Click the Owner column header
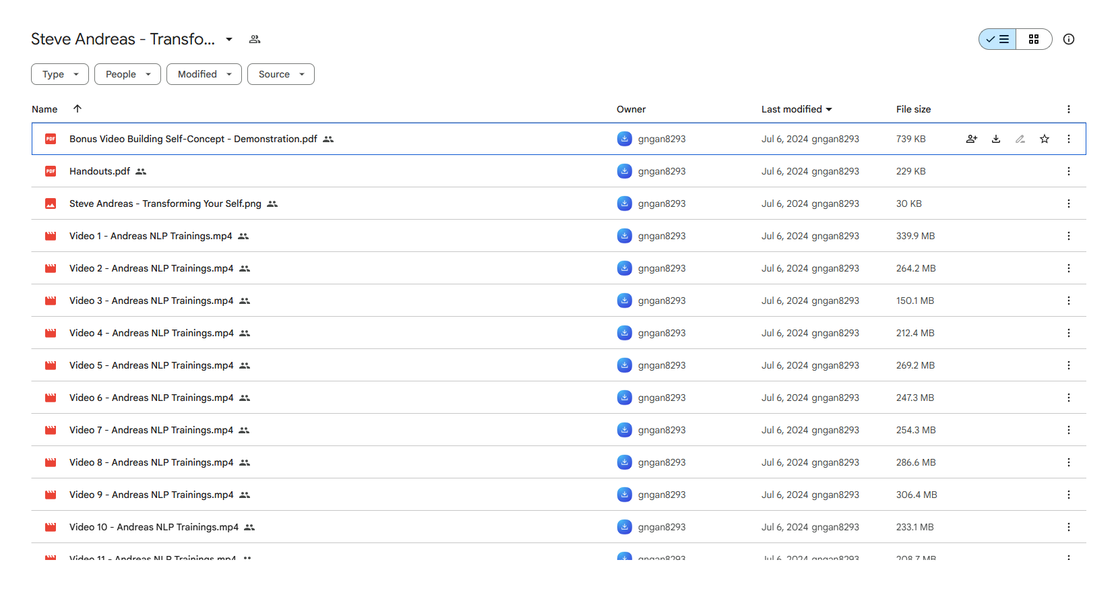Screen dimensions: 1116x593 631,109
